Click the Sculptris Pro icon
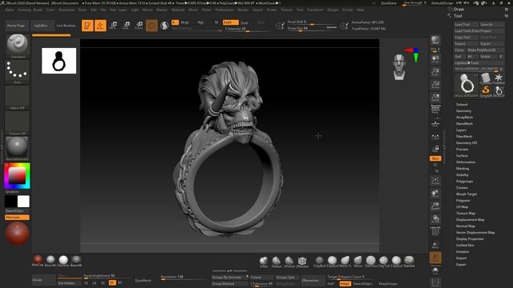 (x=164, y=25)
